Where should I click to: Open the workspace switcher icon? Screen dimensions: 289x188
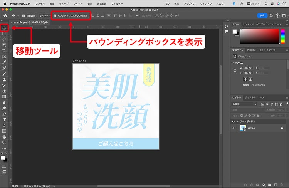pyautogui.click(x=284, y=16)
